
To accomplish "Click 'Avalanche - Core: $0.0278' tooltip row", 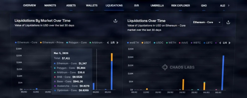I will coord(71,86).
